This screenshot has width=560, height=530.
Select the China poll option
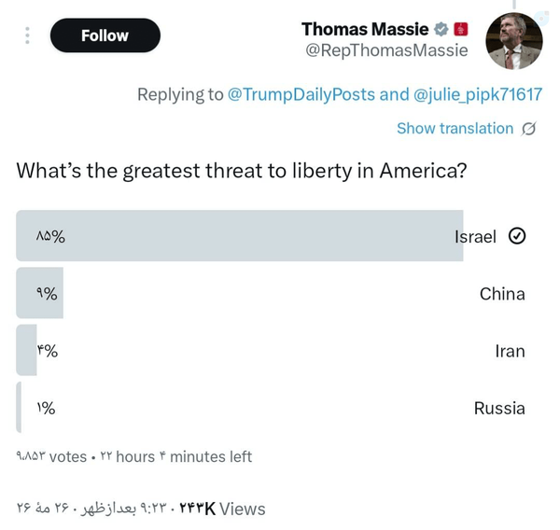pos(272,293)
